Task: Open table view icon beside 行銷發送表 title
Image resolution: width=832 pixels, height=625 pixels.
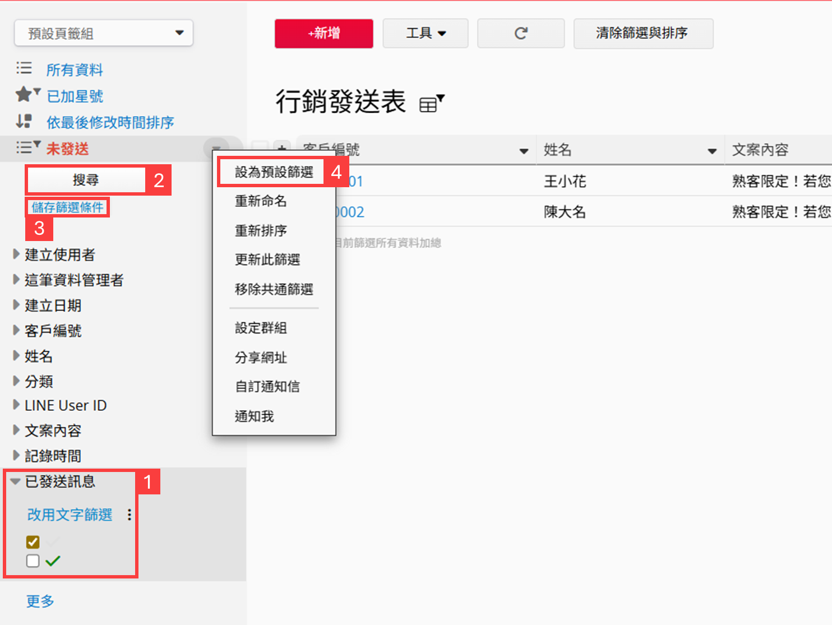Action: pos(431,104)
